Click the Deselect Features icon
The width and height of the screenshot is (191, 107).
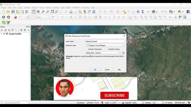(124, 12)
